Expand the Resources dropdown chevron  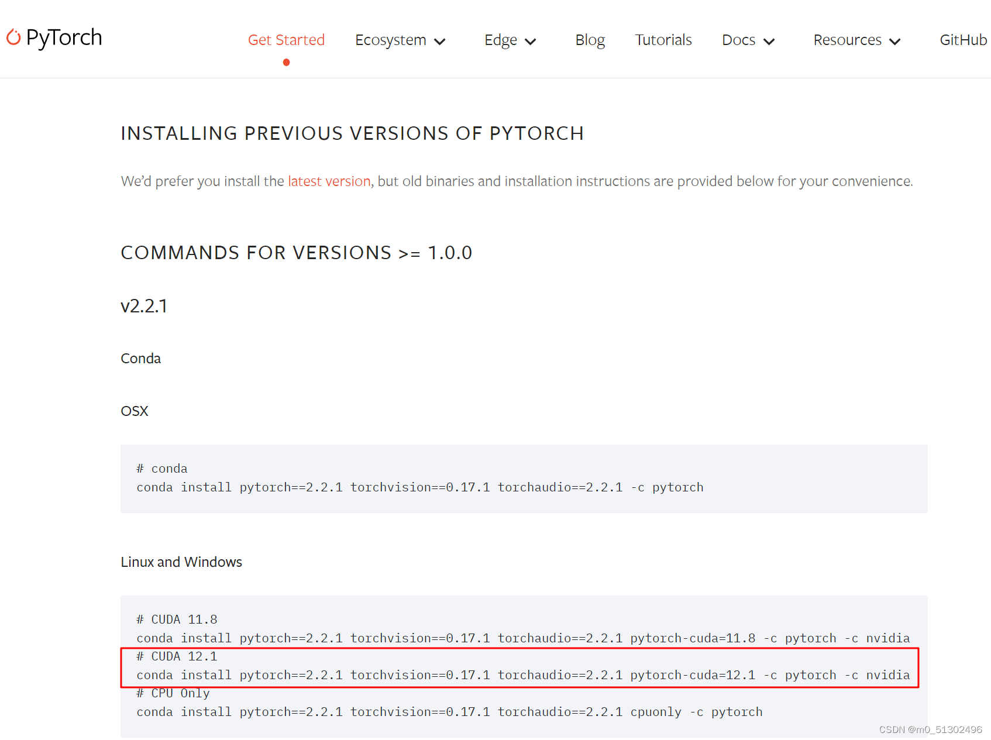tap(895, 42)
